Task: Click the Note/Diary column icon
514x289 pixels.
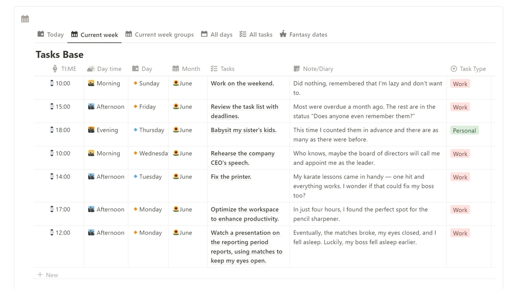Action: [x=297, y=69]
